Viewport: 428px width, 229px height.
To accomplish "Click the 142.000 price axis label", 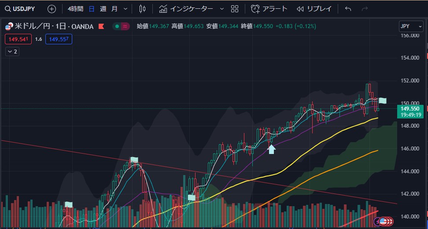I will click(x=410, y=193).
